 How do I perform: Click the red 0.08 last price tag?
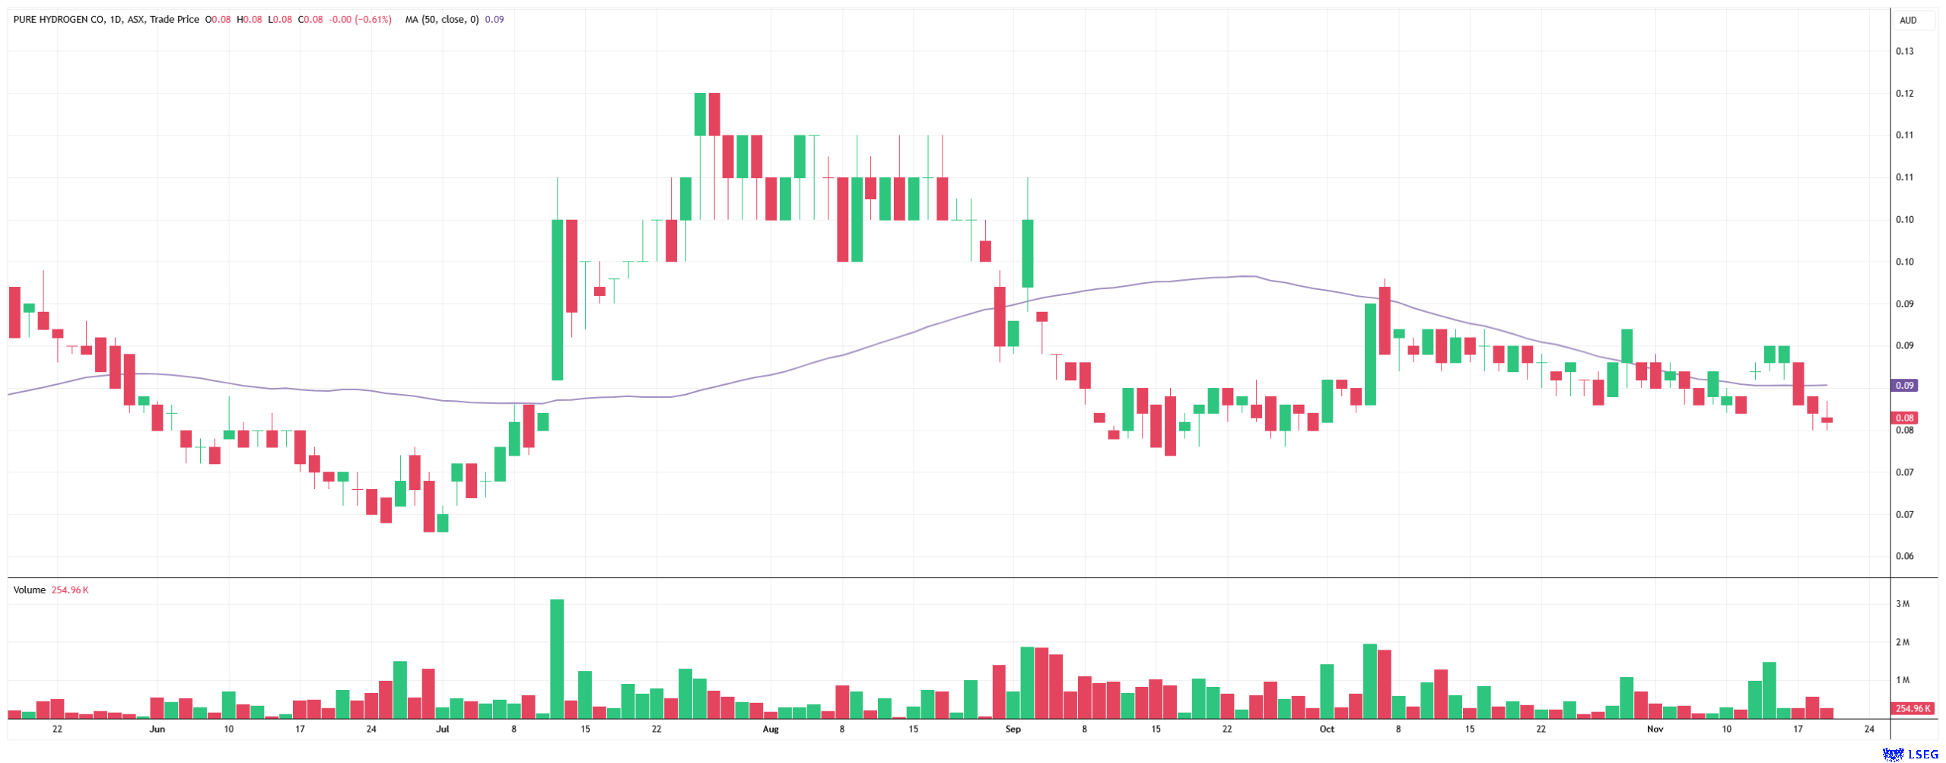pyautogui.click(x=1904, y=418)
